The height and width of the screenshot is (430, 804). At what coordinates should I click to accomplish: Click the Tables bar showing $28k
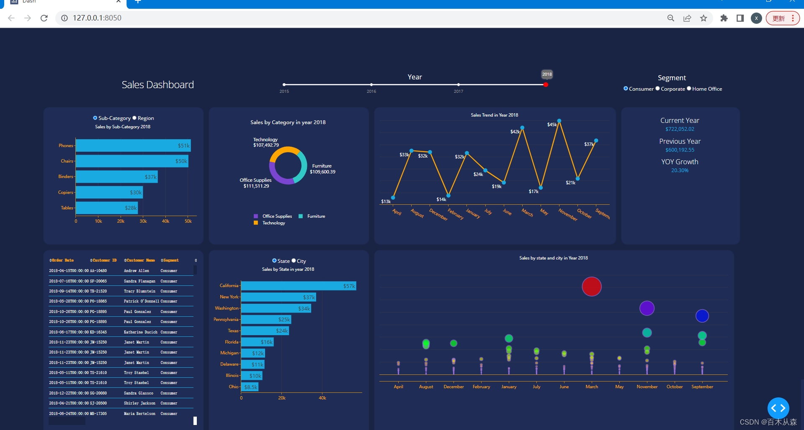point(107,208)
